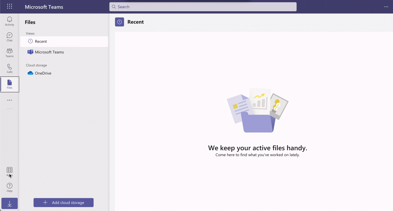Screen dimensions: 393x211
Task: Click the 'Files' pane heading
Action: point(30,22)
